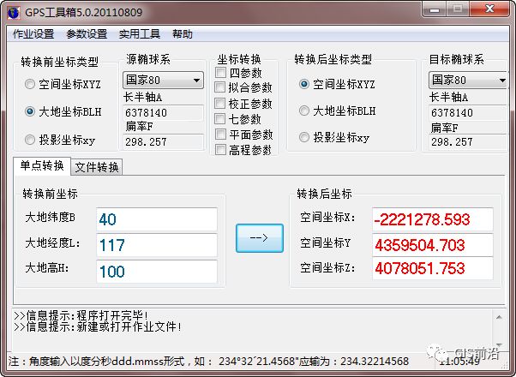Screen dimensions: 516x377
Task: Click source 扁率F value 298.257
Action: (163, 141)
